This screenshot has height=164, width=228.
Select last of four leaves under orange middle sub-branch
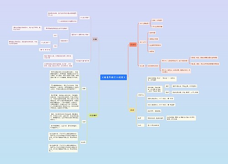151,51
